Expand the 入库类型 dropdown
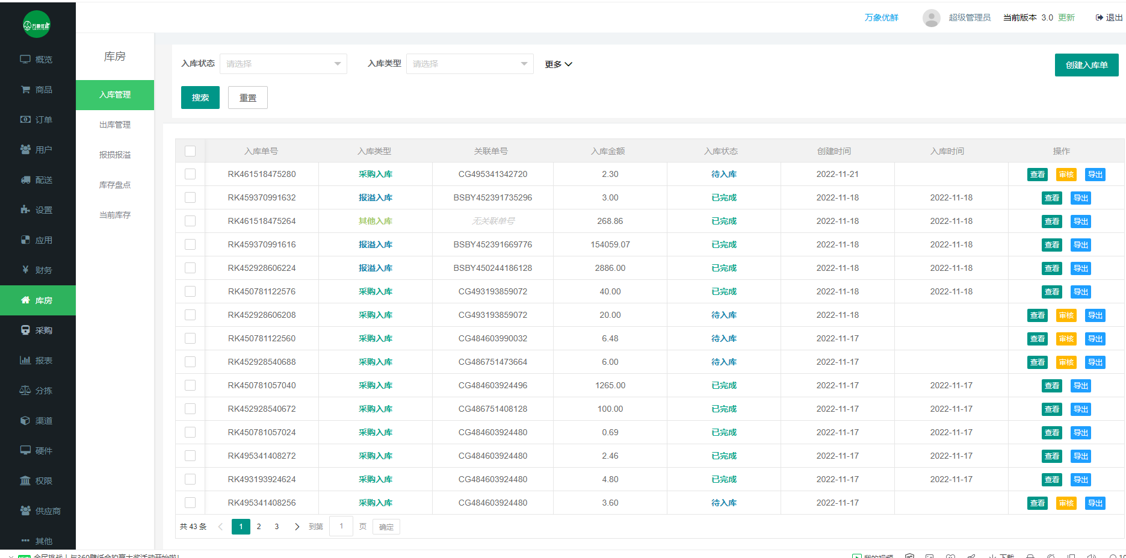Viewport: 1126px width, 558px height. (x=469, y=64)
